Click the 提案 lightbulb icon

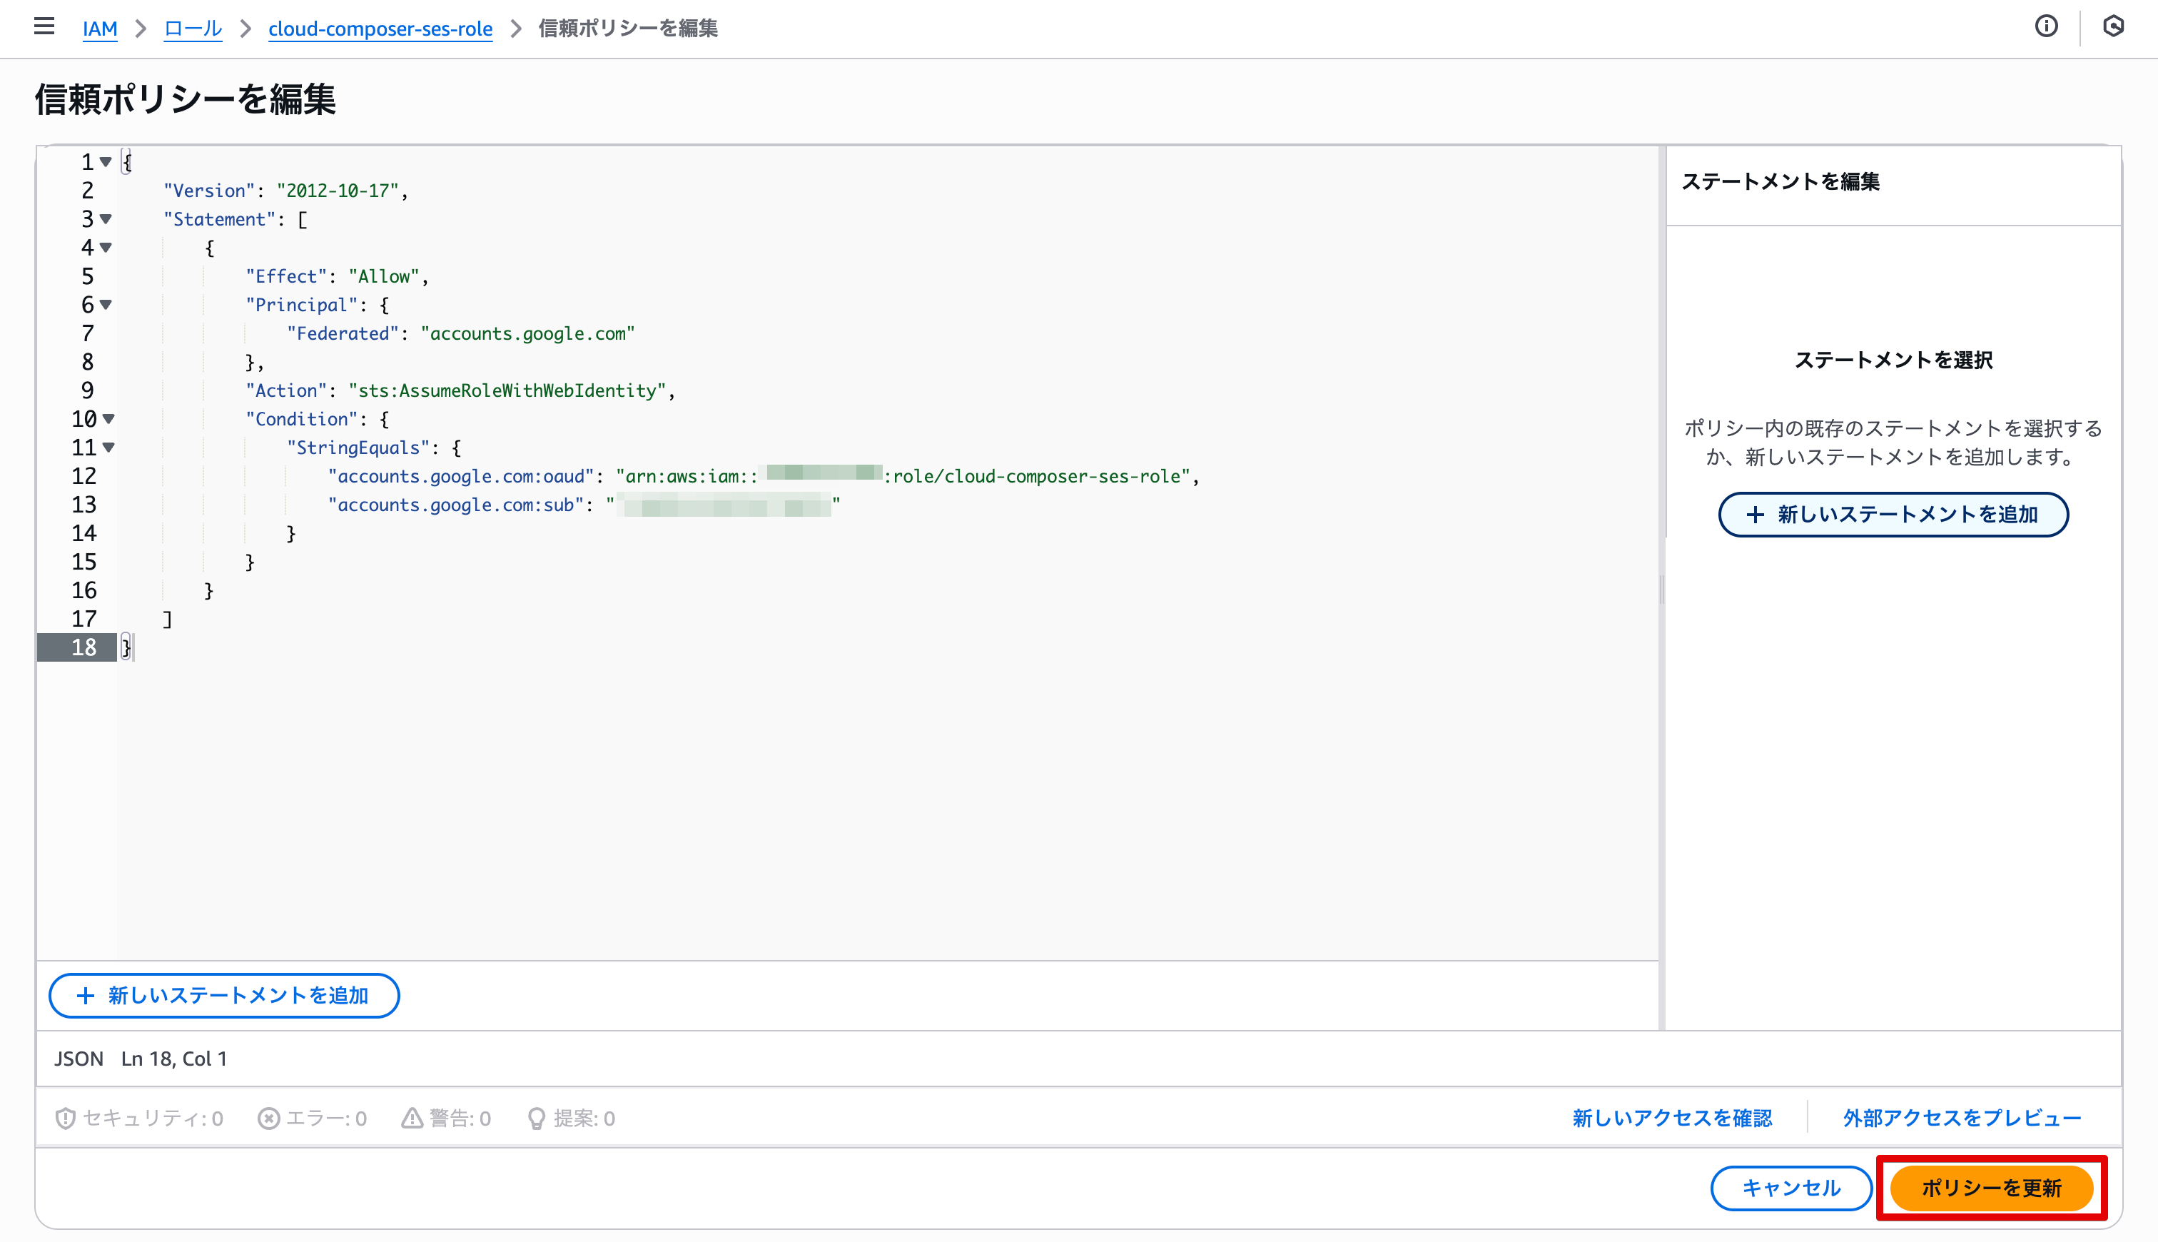[x=537, y=1118]
